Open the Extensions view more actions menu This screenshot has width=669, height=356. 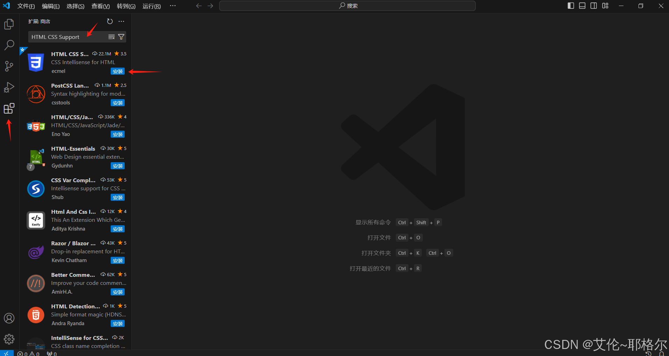(x=122, y=21)
